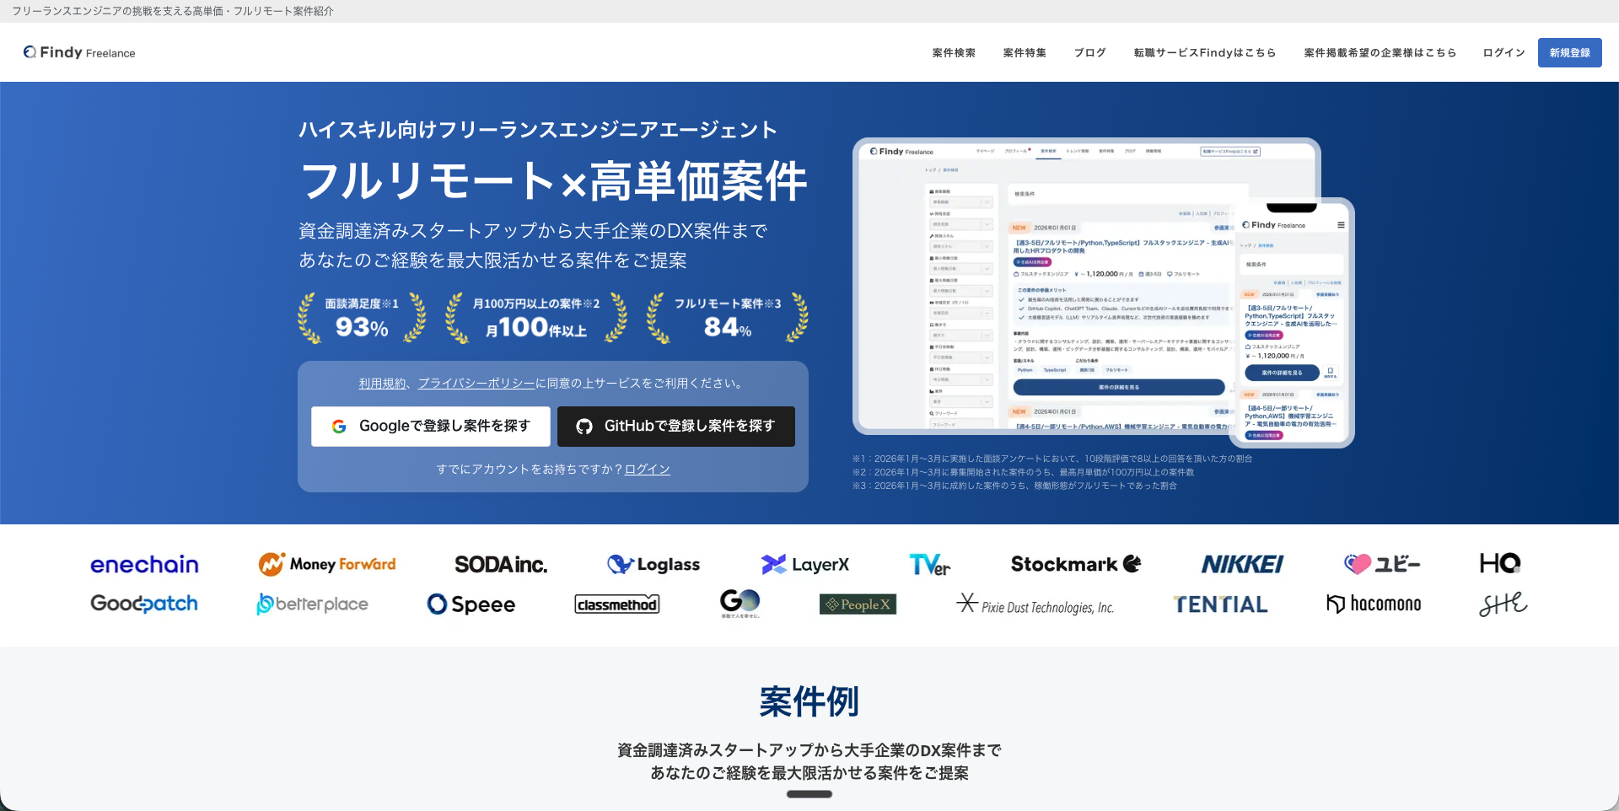Click the Stockmark logo
Screen dimensions: 1619x811
[x=1076, y=564]
